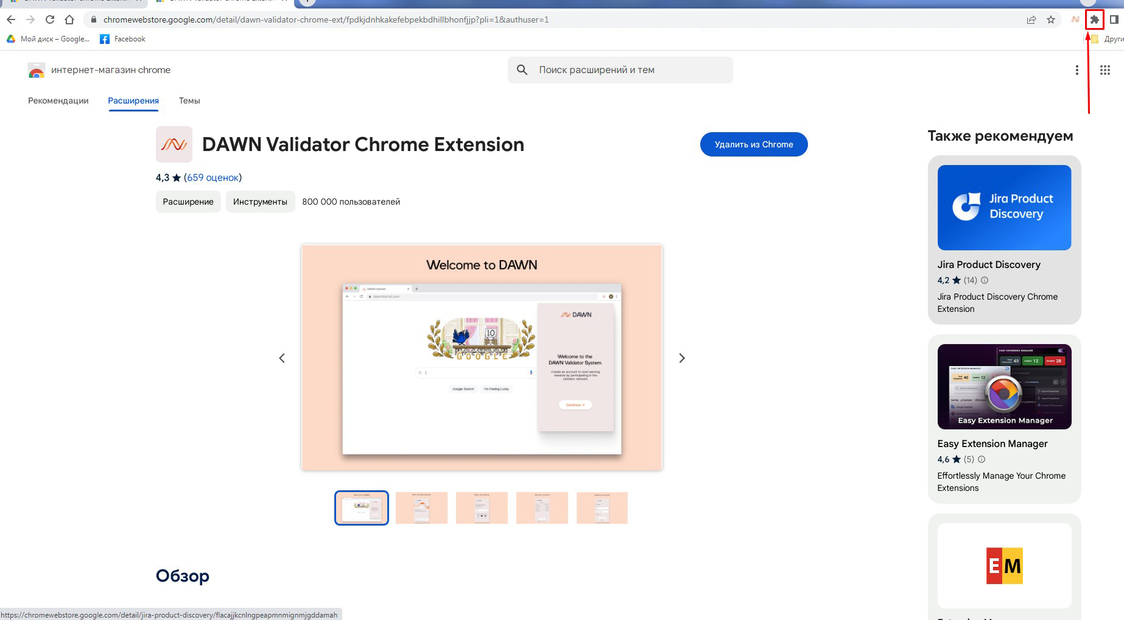Click the Jira Product Discovery title
Image resolution: width=1124 pixels, height=620 pixels.
tap(989, 264)
